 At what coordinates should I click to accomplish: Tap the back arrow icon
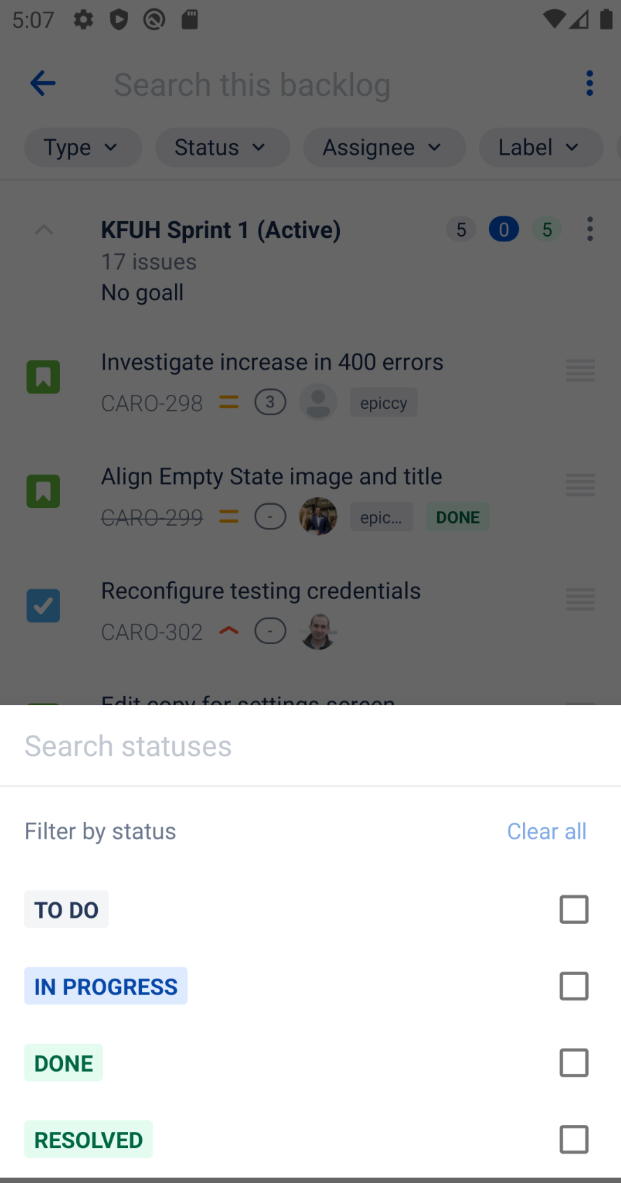coord(43,83)
